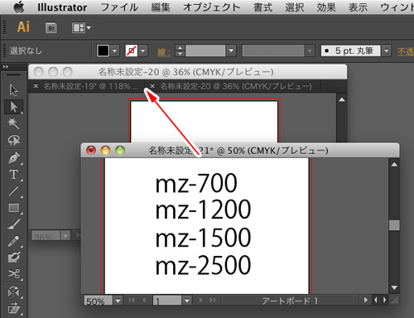
Task: Click the front window vertical scroll thumb
Action: point(394,225)
